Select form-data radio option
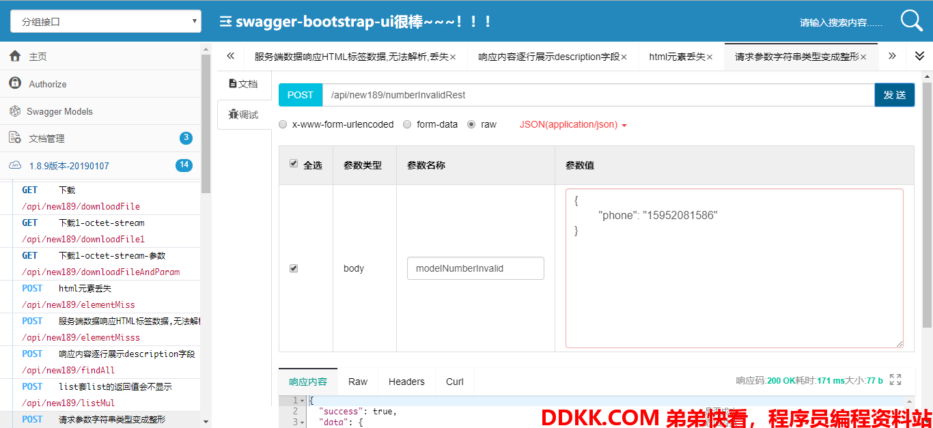Screen dimensions: 933x428 click(x=407, y=125)
